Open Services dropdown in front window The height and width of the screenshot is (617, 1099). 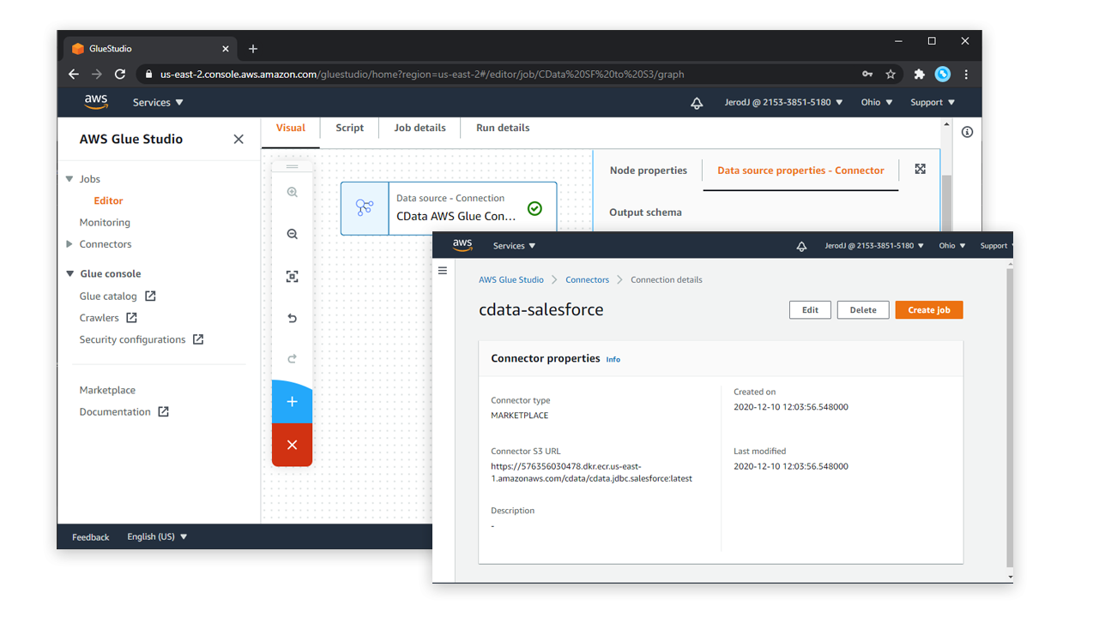tap(514, 246)
